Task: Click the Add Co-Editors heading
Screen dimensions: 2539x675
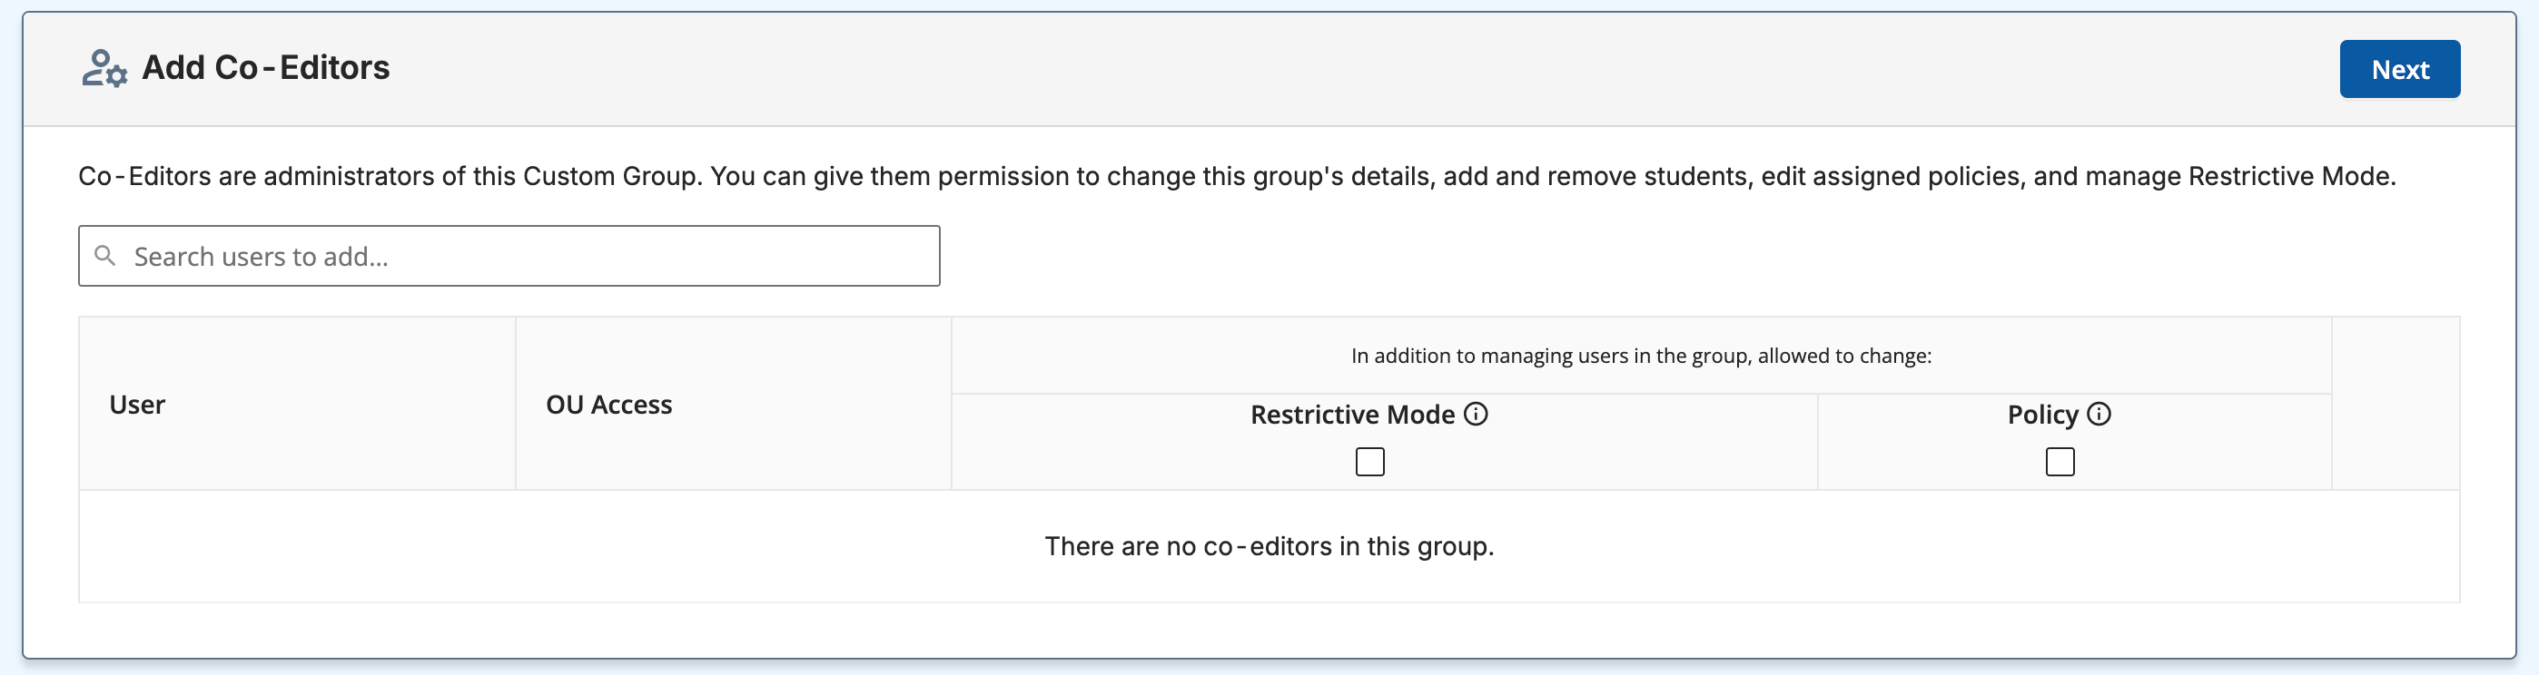Action: click(266, 67)
